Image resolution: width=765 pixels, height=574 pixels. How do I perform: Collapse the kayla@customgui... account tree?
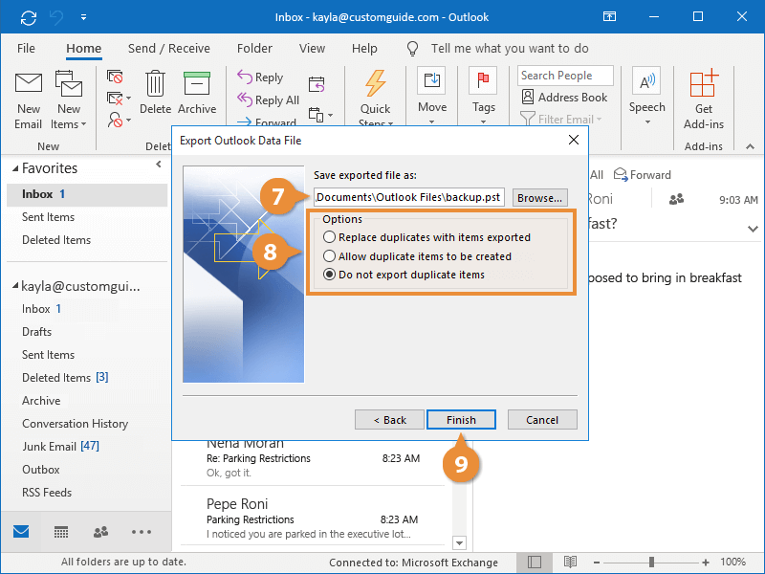(x=15, y=285)
